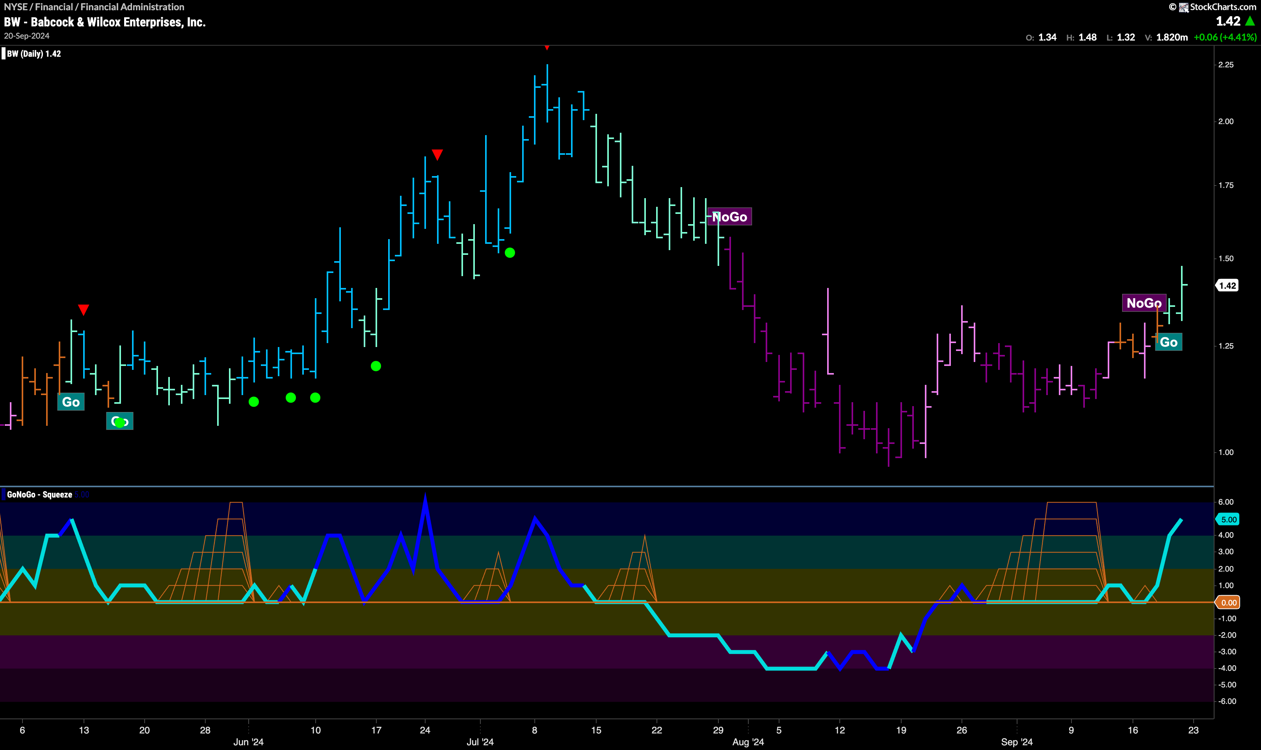Click the green dot near June 7
Screen dimensions: 1261x750
291,398
